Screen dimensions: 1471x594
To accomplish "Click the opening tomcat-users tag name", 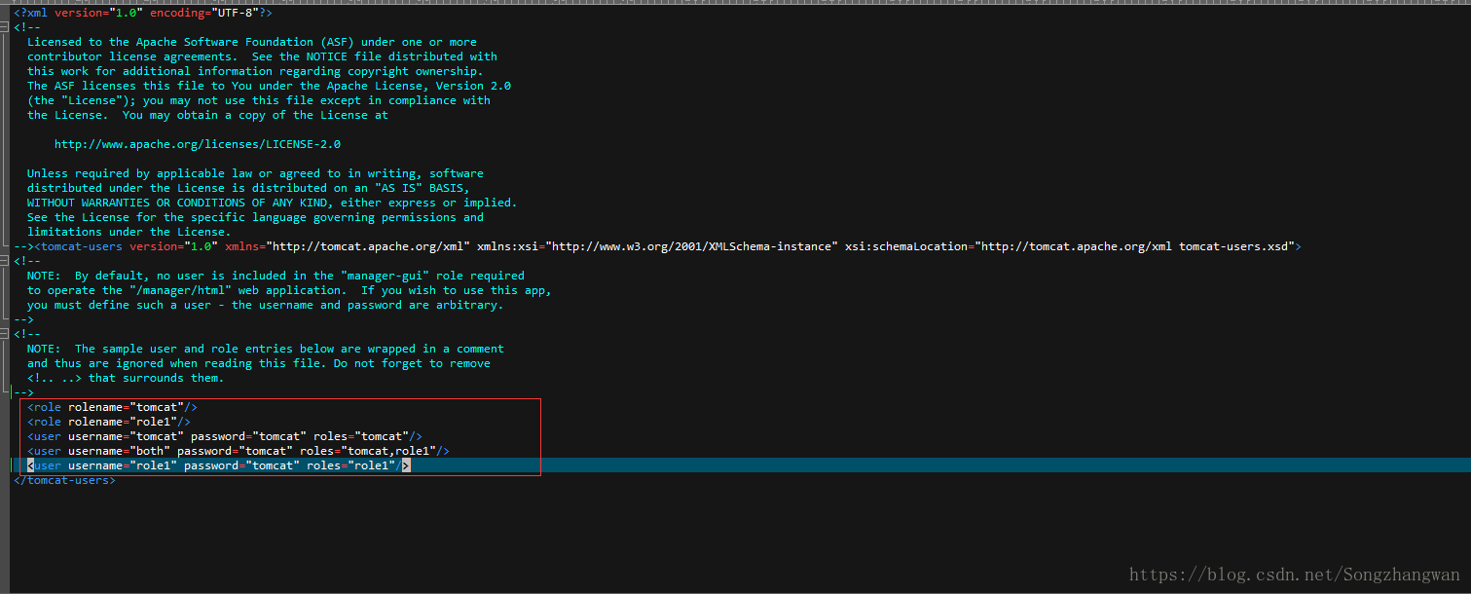I will (82, 246).
